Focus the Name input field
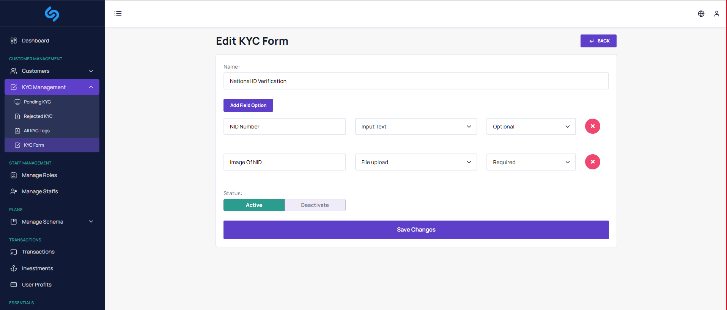This screenshot has height=310, width=727. [416, 81]
